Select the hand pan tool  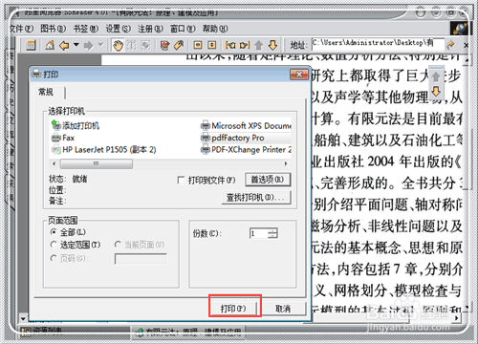[119, 46]
